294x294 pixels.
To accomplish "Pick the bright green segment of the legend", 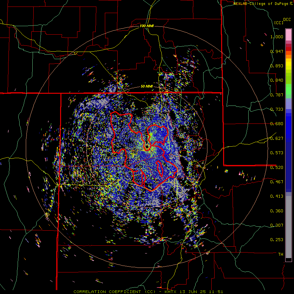I will (x=288, y=89).
